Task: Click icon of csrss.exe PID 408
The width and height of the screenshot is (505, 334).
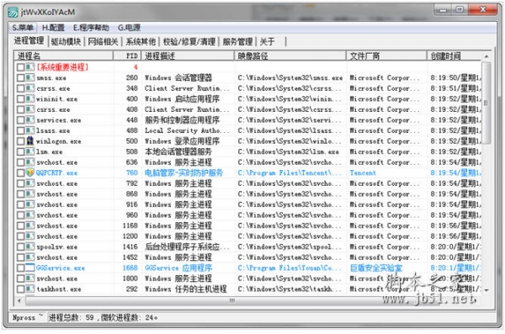Action: coord(30,109)
